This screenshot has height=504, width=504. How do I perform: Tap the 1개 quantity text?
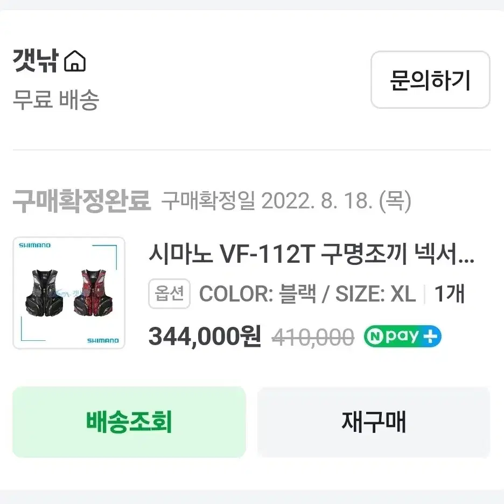pos(450,294)
